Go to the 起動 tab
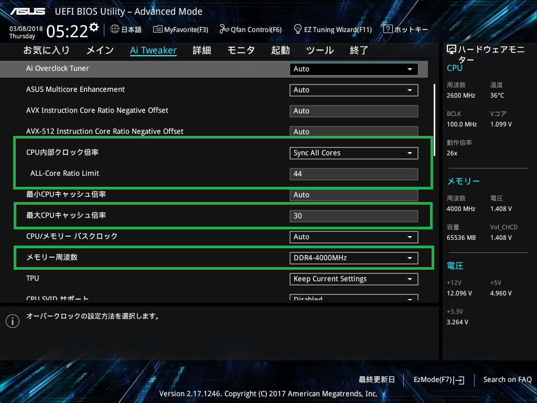The height and width of the screenshot is (403, 537). tap(281, 50)
